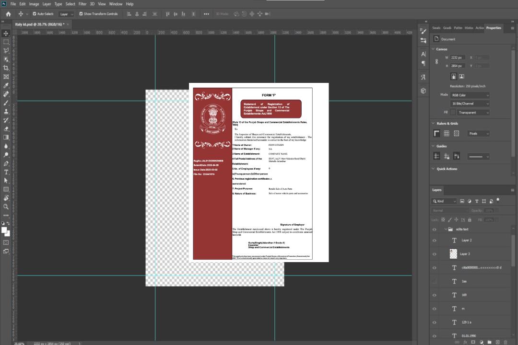The width and height of the screenshot is (518, 345).
Task: Hide the 'edita text' group
Action: 435,230
